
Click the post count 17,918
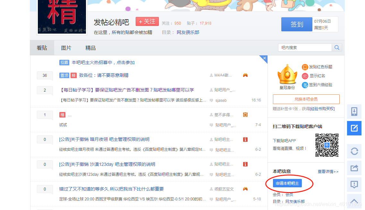(x=205, y=23)
